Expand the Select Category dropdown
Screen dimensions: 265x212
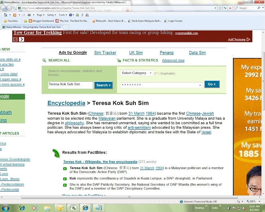coord(137,73)
